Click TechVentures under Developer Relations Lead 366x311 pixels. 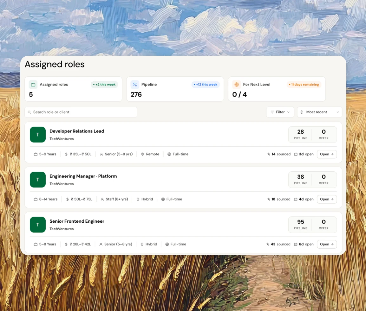point(62,139)
